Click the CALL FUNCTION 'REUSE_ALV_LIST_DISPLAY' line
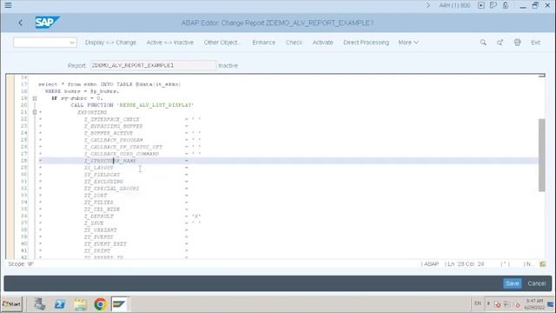 (132, 105)
